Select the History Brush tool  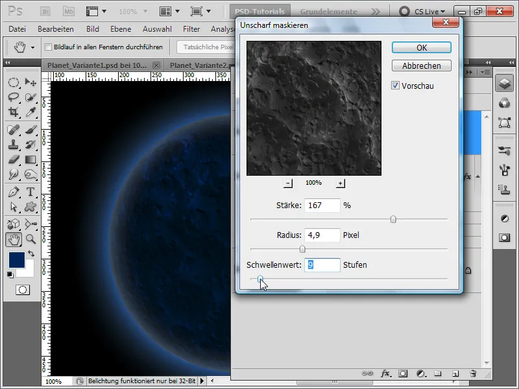(30, 145)
